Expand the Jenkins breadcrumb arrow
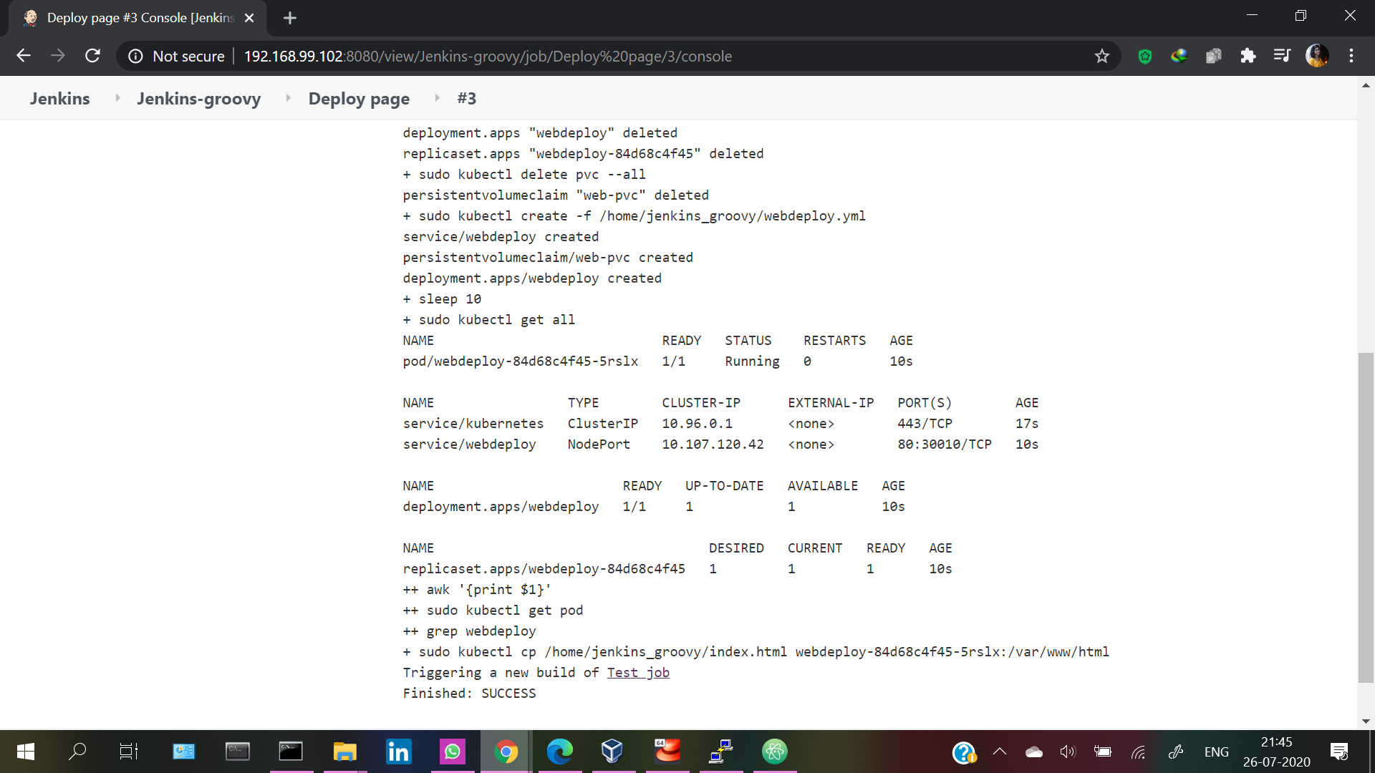This screenshot has width=1375, height=773. [117, 98]
